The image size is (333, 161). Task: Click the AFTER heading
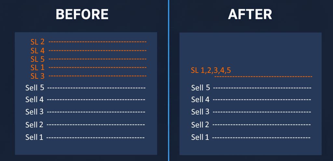click(x=250, y=14)
